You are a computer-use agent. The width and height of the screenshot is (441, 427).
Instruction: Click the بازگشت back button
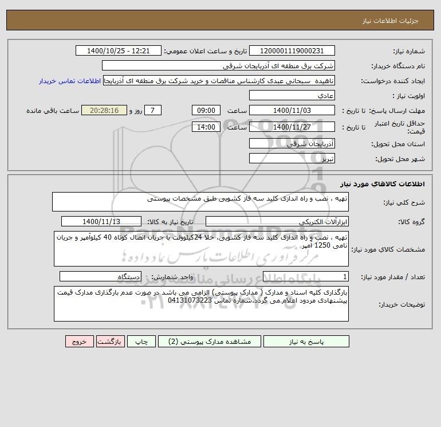[110, 342]
